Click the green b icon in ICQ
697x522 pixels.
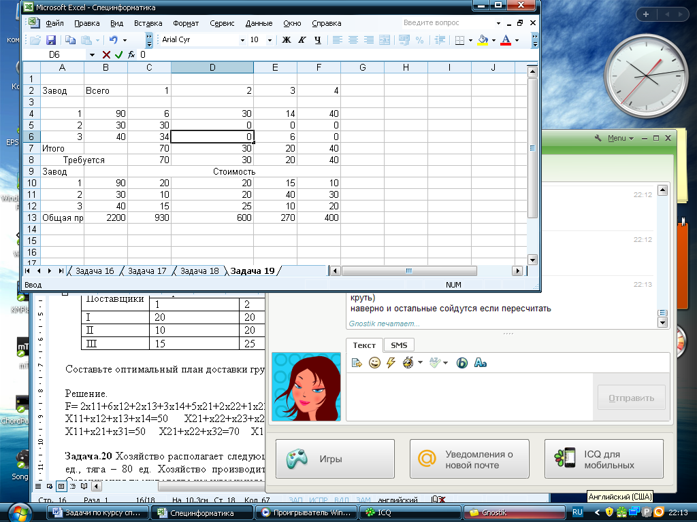pos(462,363)
